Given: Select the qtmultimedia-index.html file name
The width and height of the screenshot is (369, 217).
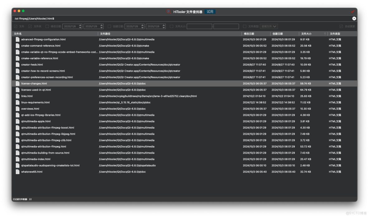Looking at the screenshot, I should pos(36,159).
